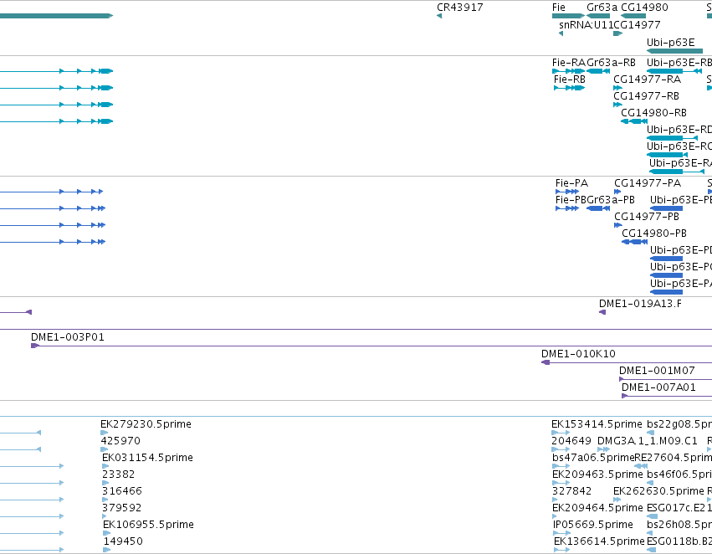Click the 23382 EST label
This screenshot has height=554, width=712.
coord(118,475)
